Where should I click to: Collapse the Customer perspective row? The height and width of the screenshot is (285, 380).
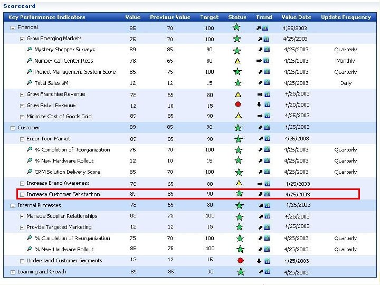coord(13,128)
